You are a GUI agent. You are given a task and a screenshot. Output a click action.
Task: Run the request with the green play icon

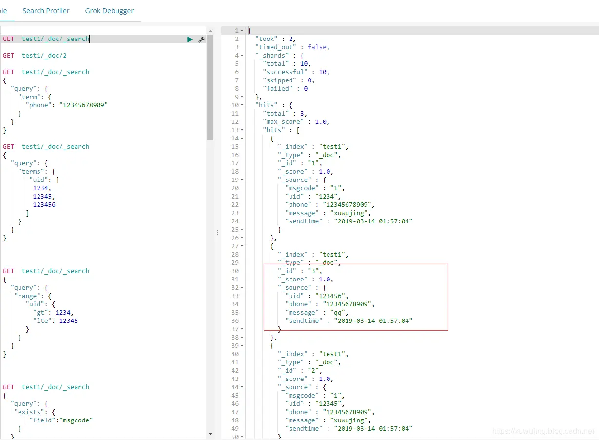190,39
